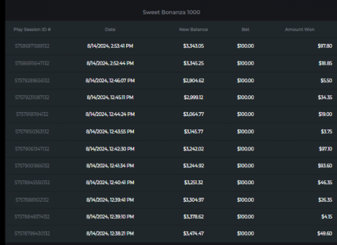This screenshot has width=337, height=245.
Task: Select the date 8/14/2024, 12:39:10 PM
Action: coord(110,217)
